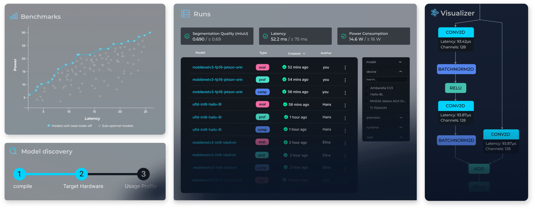Click the Model discovery magnifier icon
Image resolution: width=535 pixels, height=209 pixels.
[x=13, y=151]
